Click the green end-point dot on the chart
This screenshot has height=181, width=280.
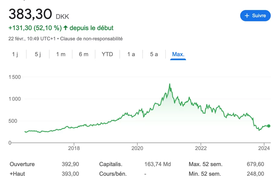(269, 126)
